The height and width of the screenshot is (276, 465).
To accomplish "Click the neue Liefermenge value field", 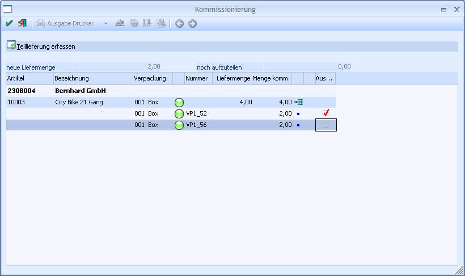I will coord(117,67).
